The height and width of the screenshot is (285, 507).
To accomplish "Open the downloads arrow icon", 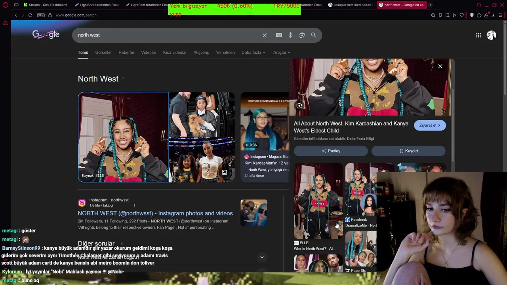I will pyautogui.click(x=493, y=15).
